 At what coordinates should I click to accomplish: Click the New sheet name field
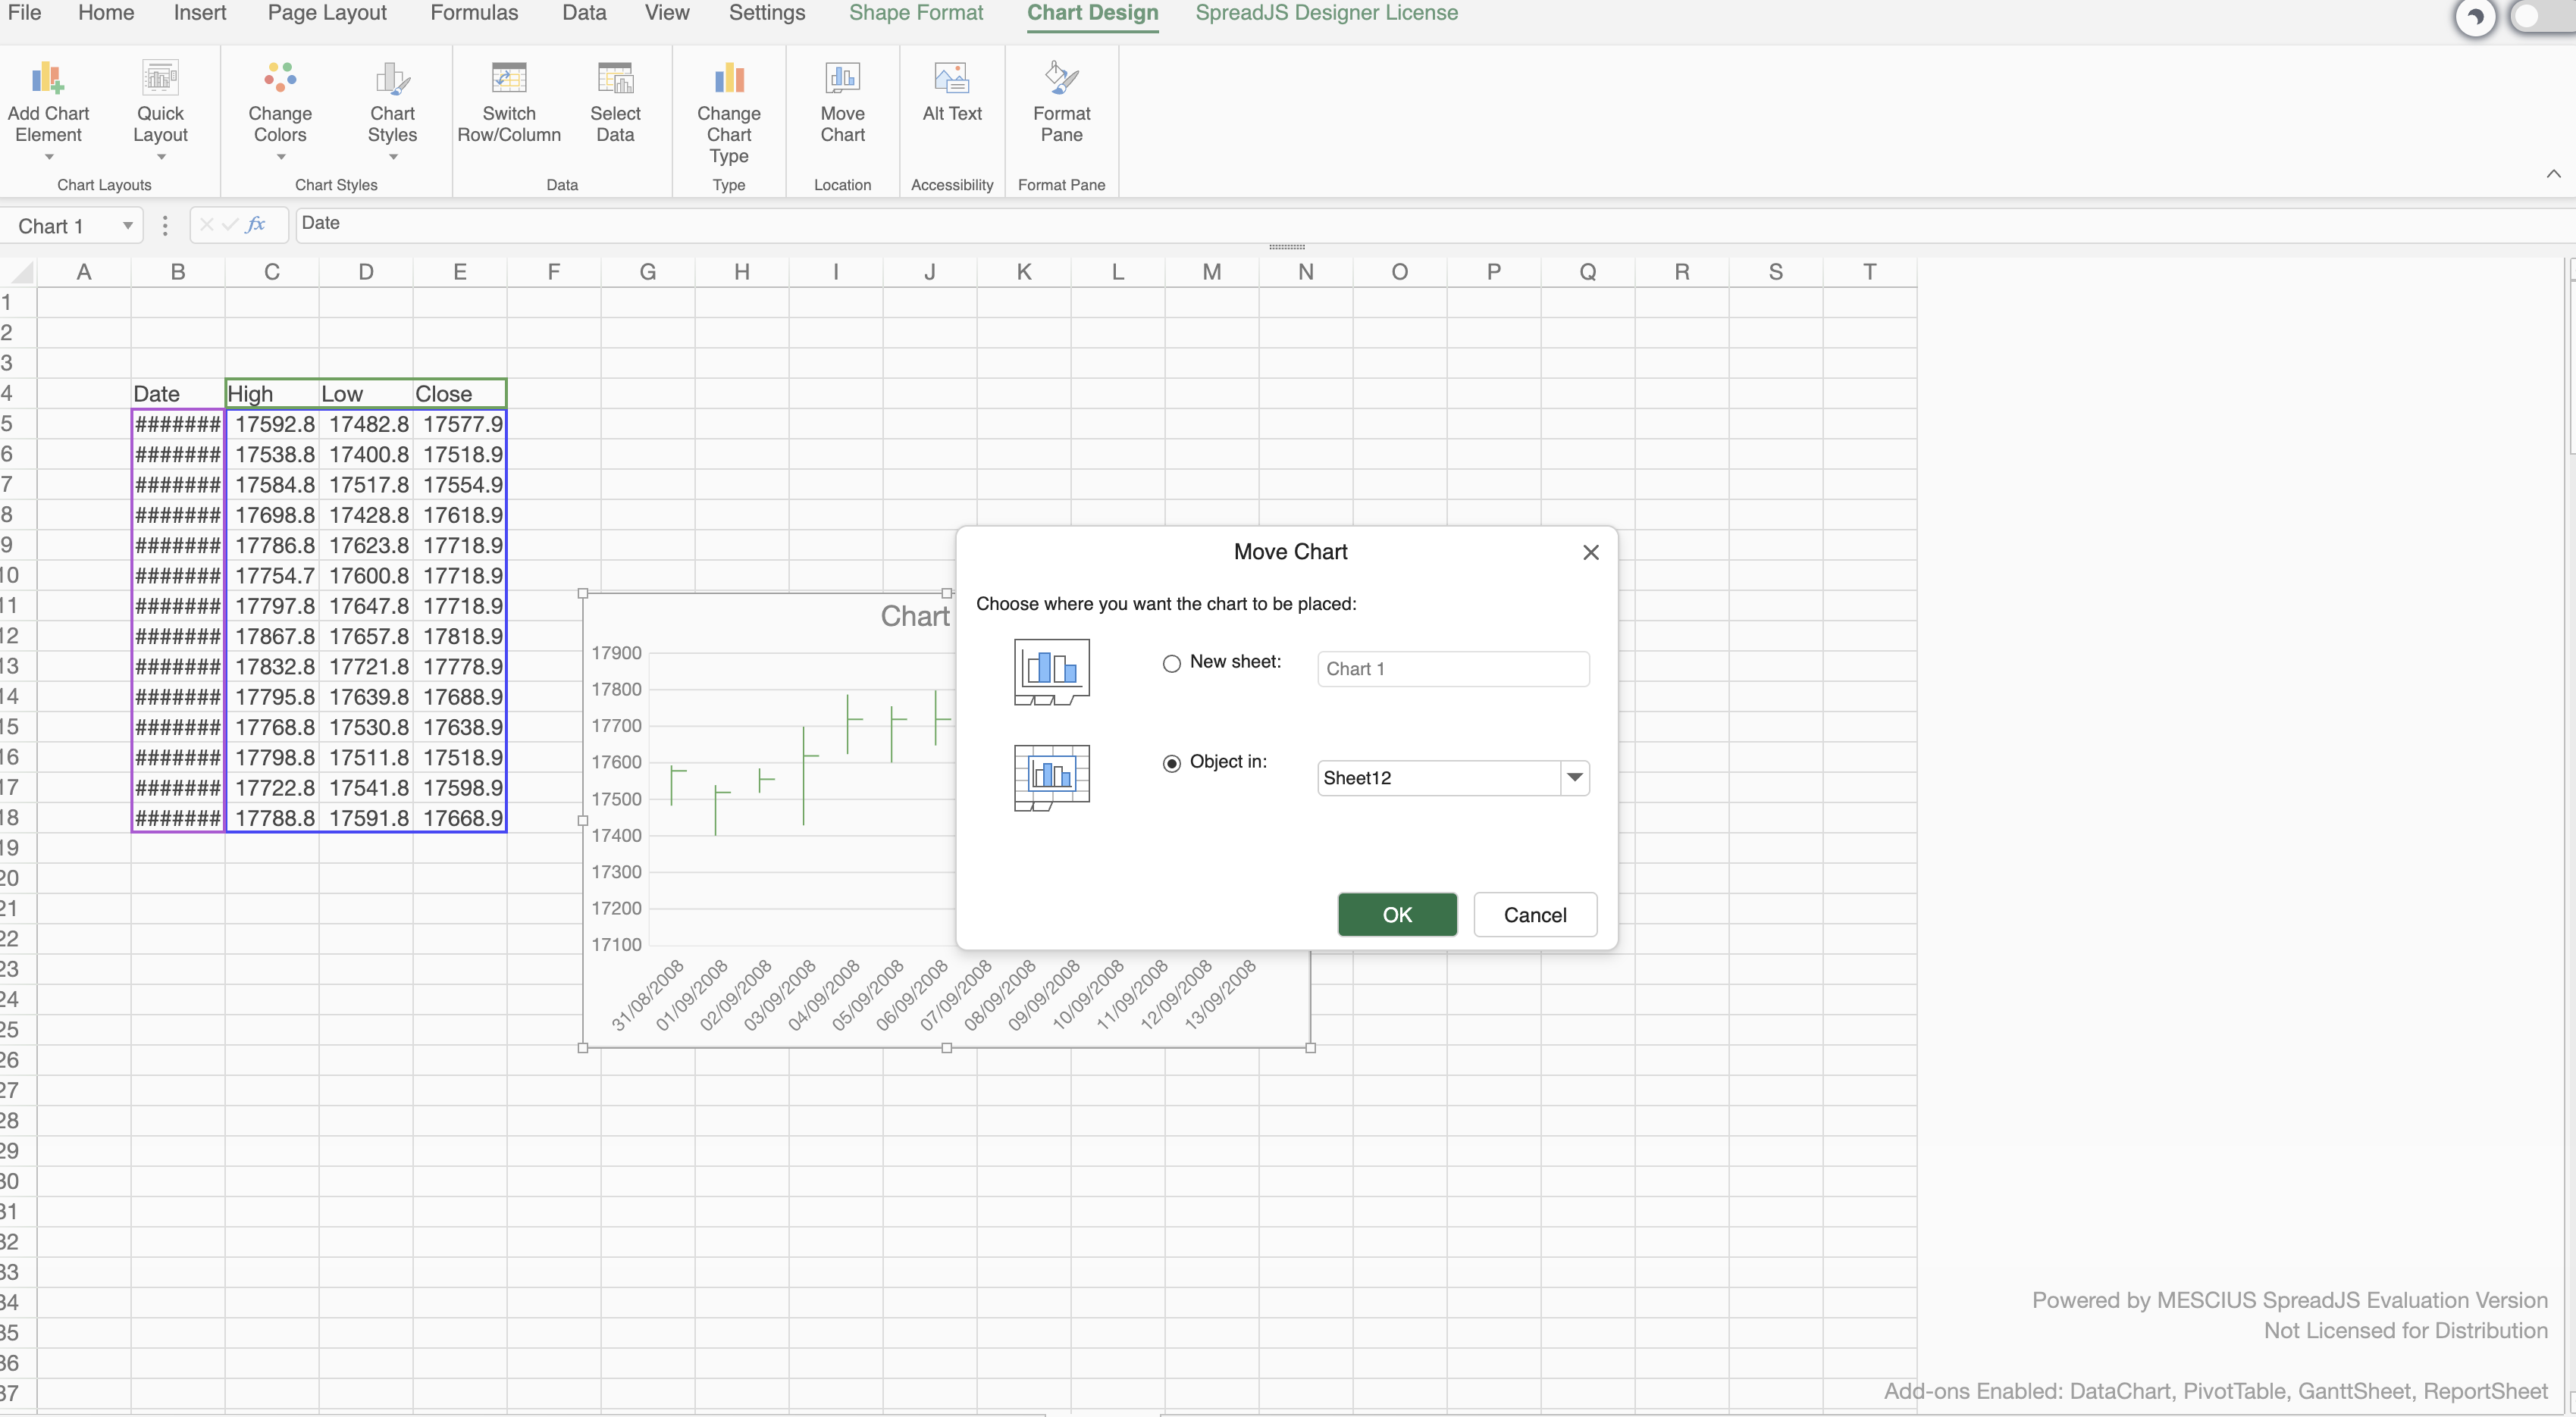coord(1453,668)
